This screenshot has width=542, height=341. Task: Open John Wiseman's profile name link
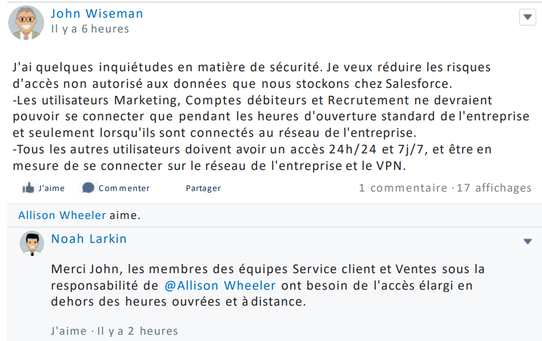97,14
